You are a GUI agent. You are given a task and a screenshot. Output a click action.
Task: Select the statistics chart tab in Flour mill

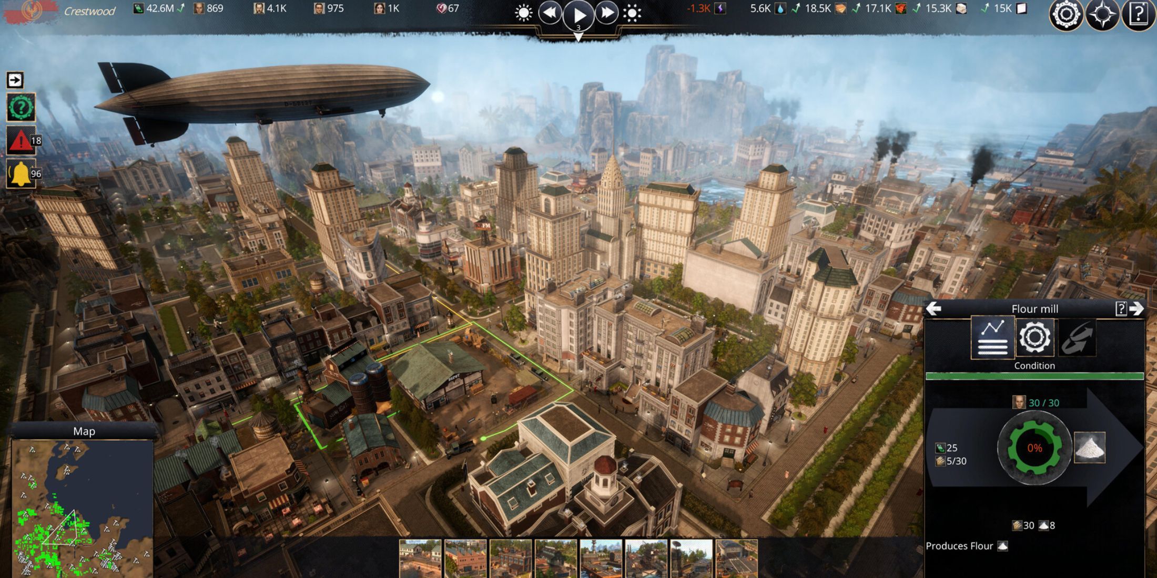pos(992,337)
